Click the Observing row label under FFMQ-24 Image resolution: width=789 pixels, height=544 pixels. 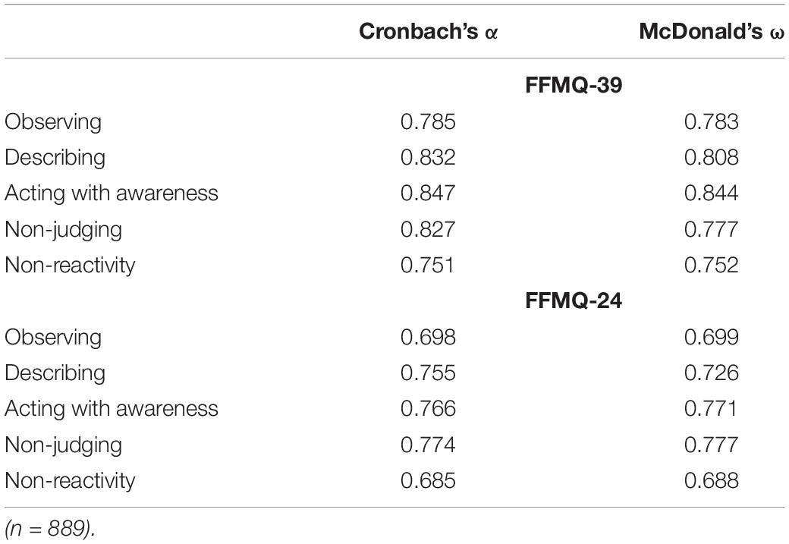pos(53,338)
